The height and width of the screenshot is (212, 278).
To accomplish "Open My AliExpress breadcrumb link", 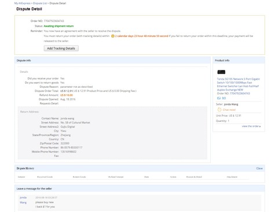I will (22, 3).
